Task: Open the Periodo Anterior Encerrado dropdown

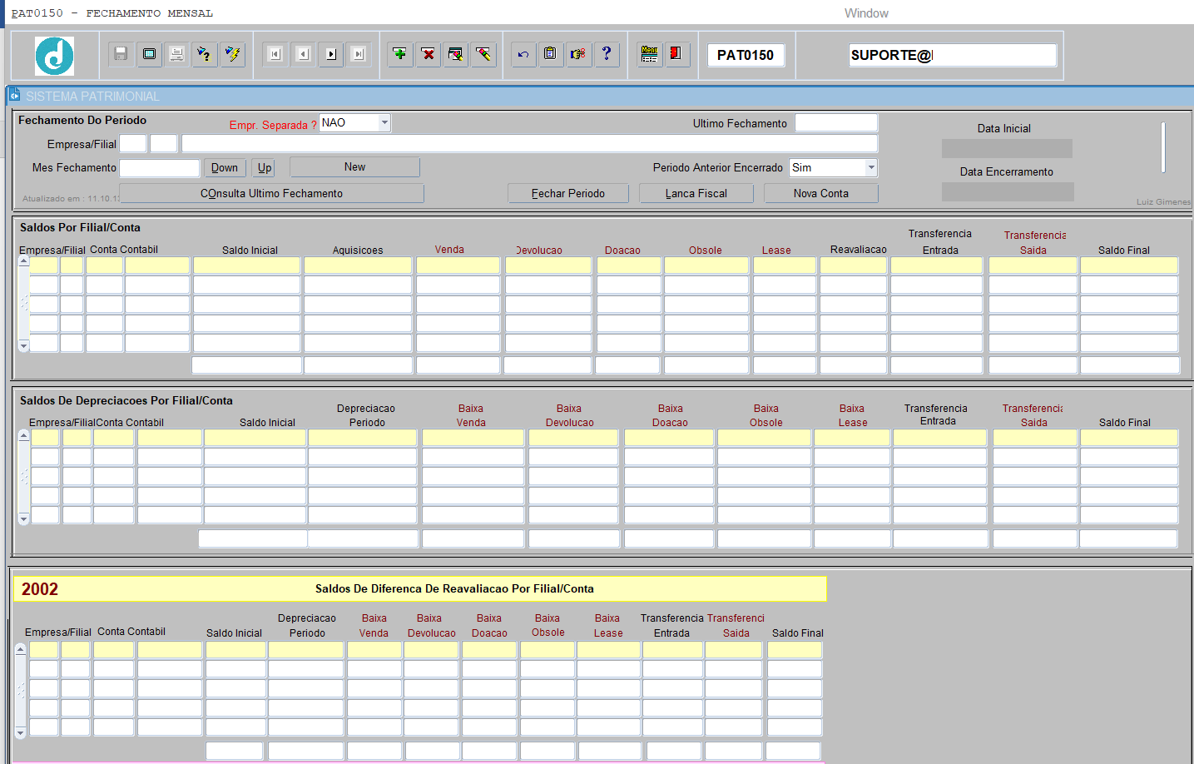Action: [x=871, y=167]
